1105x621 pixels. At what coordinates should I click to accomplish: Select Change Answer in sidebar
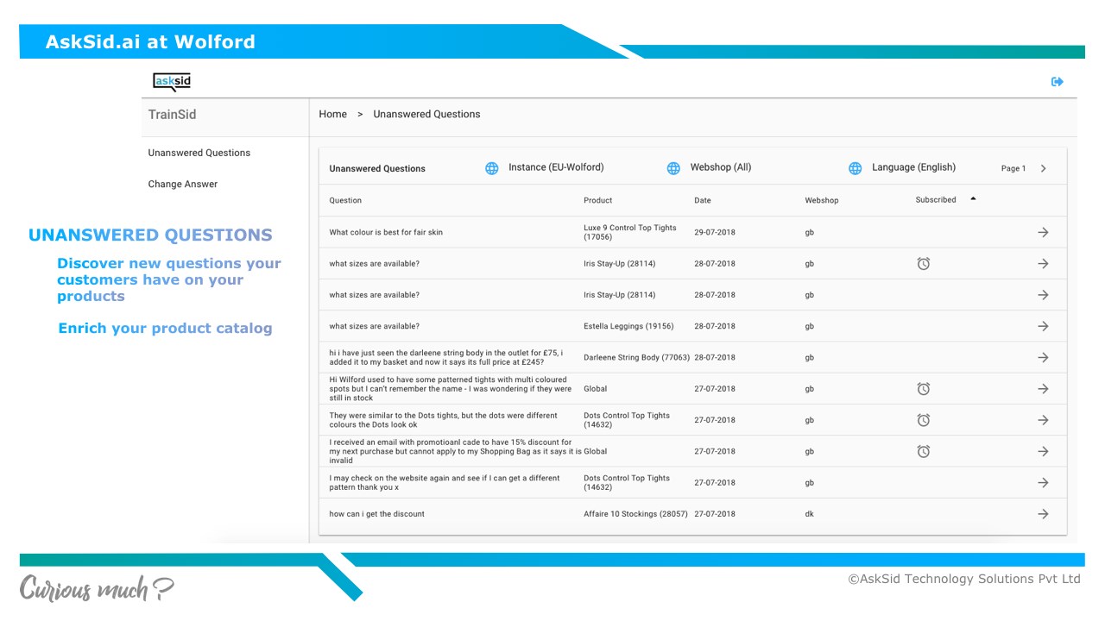tap(183, 184)
